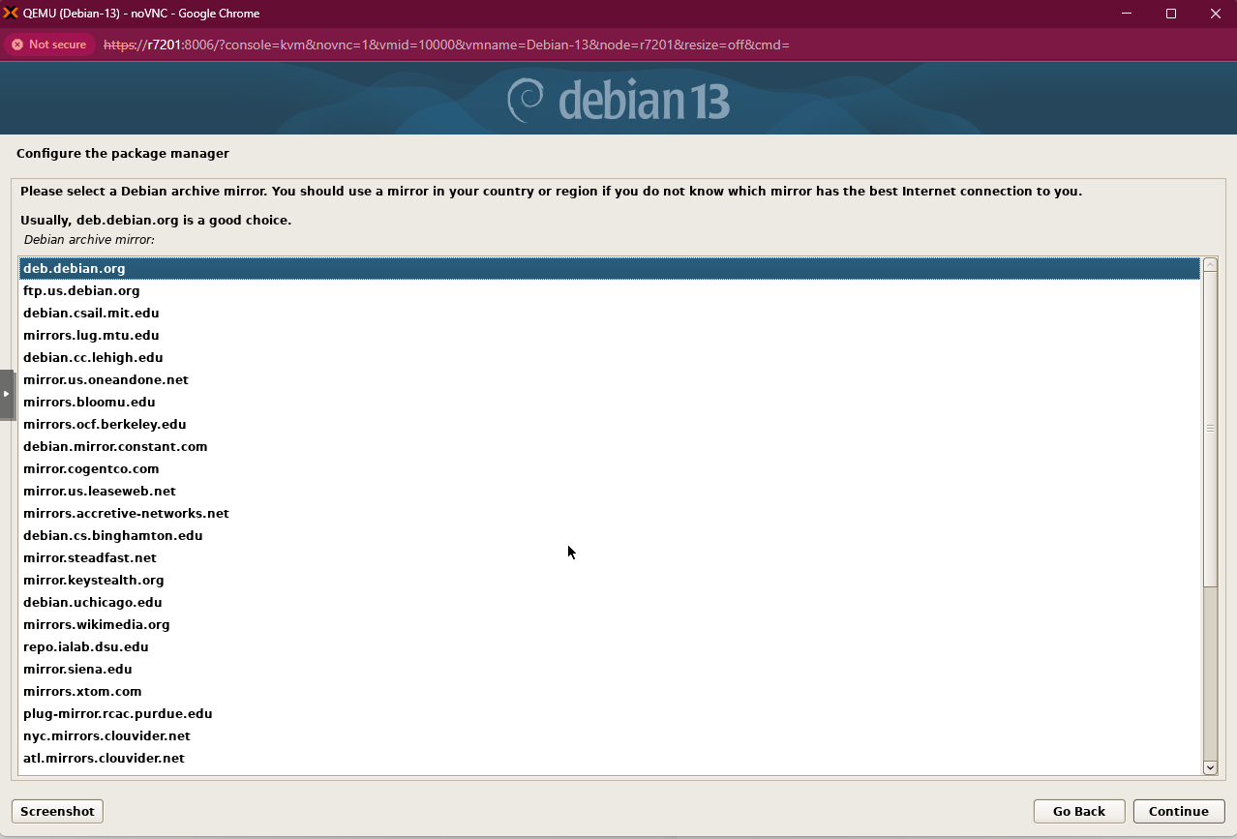Expand the noVNC control panel side handle
This screenshot has width=1237, height=839.
point(7,394)
